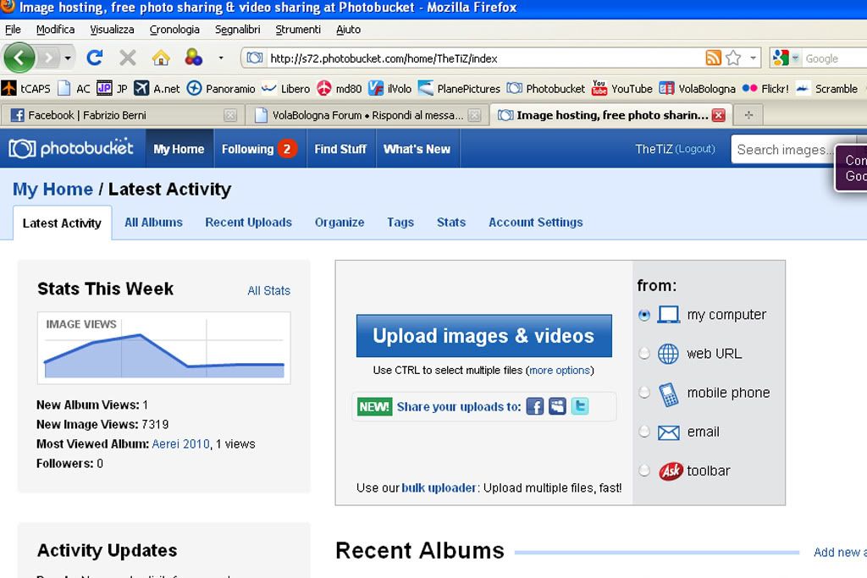Click the Image Views stats chart
Viewport: 867px width, 578px height.
[163, 348]
